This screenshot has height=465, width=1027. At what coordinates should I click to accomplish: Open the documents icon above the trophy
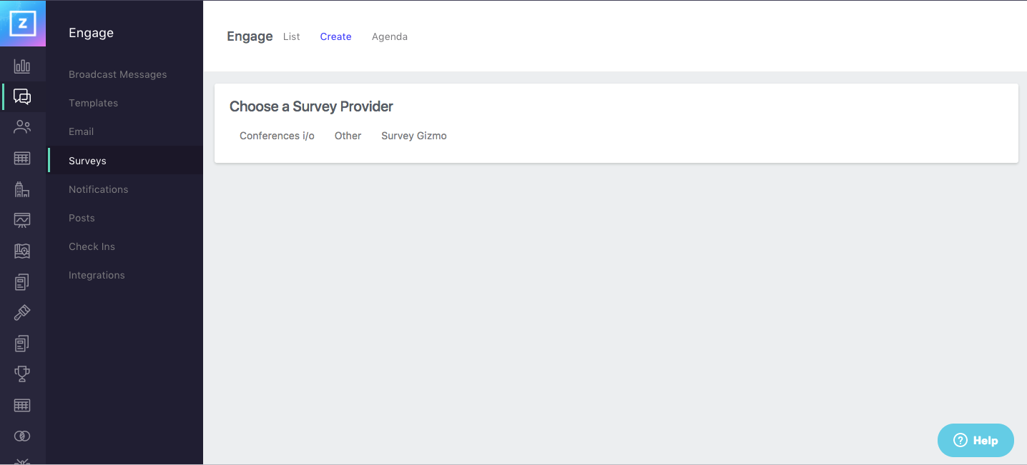pyautogui.click(x=22, y=344)
